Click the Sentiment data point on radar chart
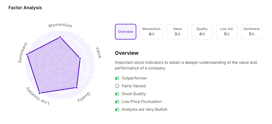This screenshot has width=272, height=124. pyautogui.click(x=27, y=54)
